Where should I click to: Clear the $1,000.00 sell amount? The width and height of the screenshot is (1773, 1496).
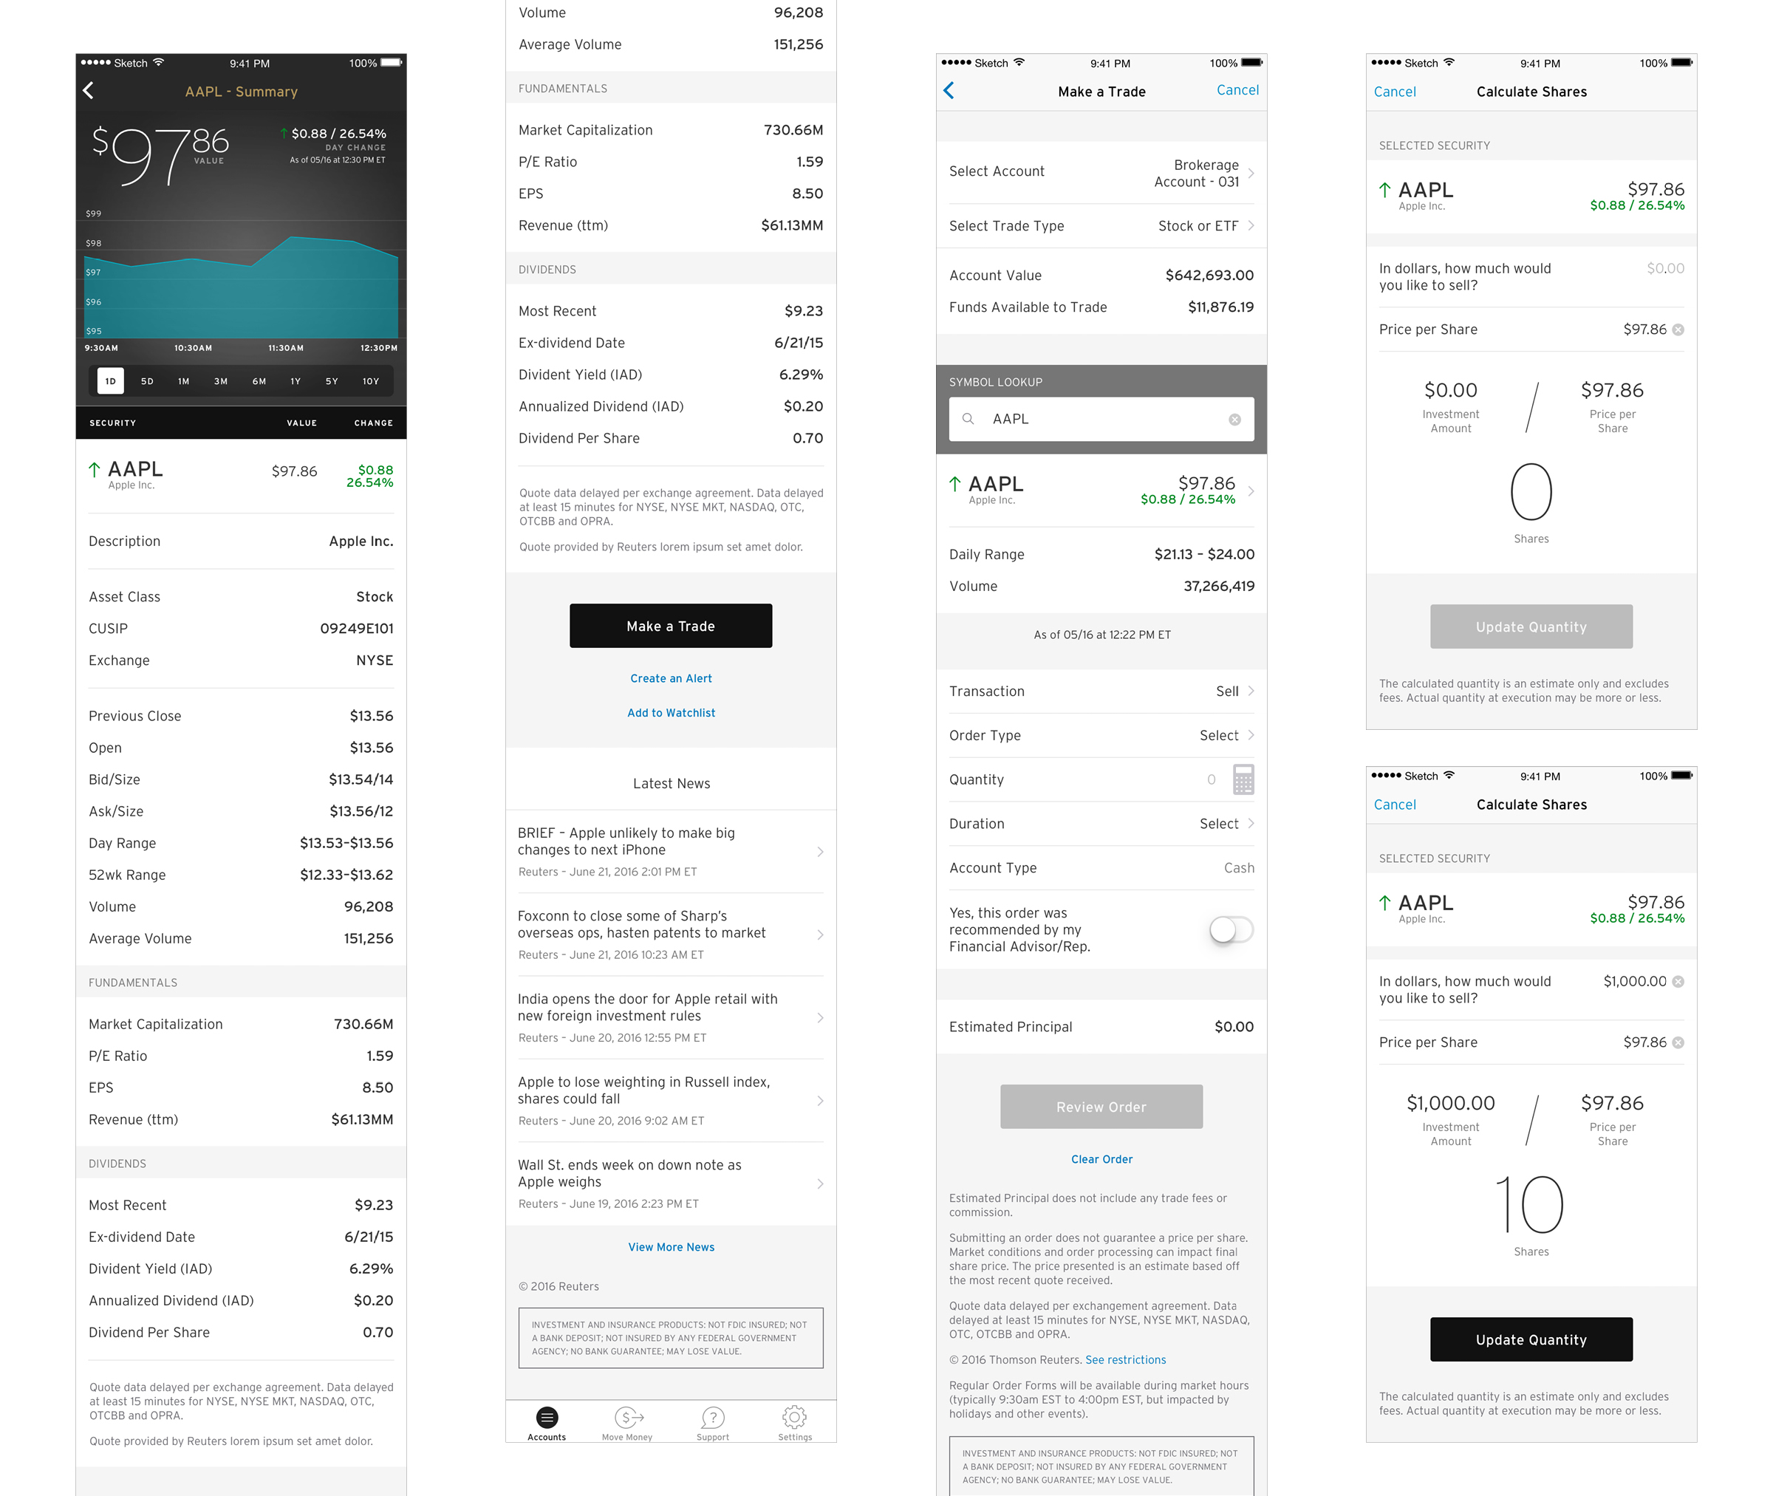coord(1678,981)
